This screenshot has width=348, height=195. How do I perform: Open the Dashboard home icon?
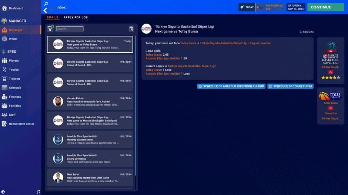click(x=4, y=8)
